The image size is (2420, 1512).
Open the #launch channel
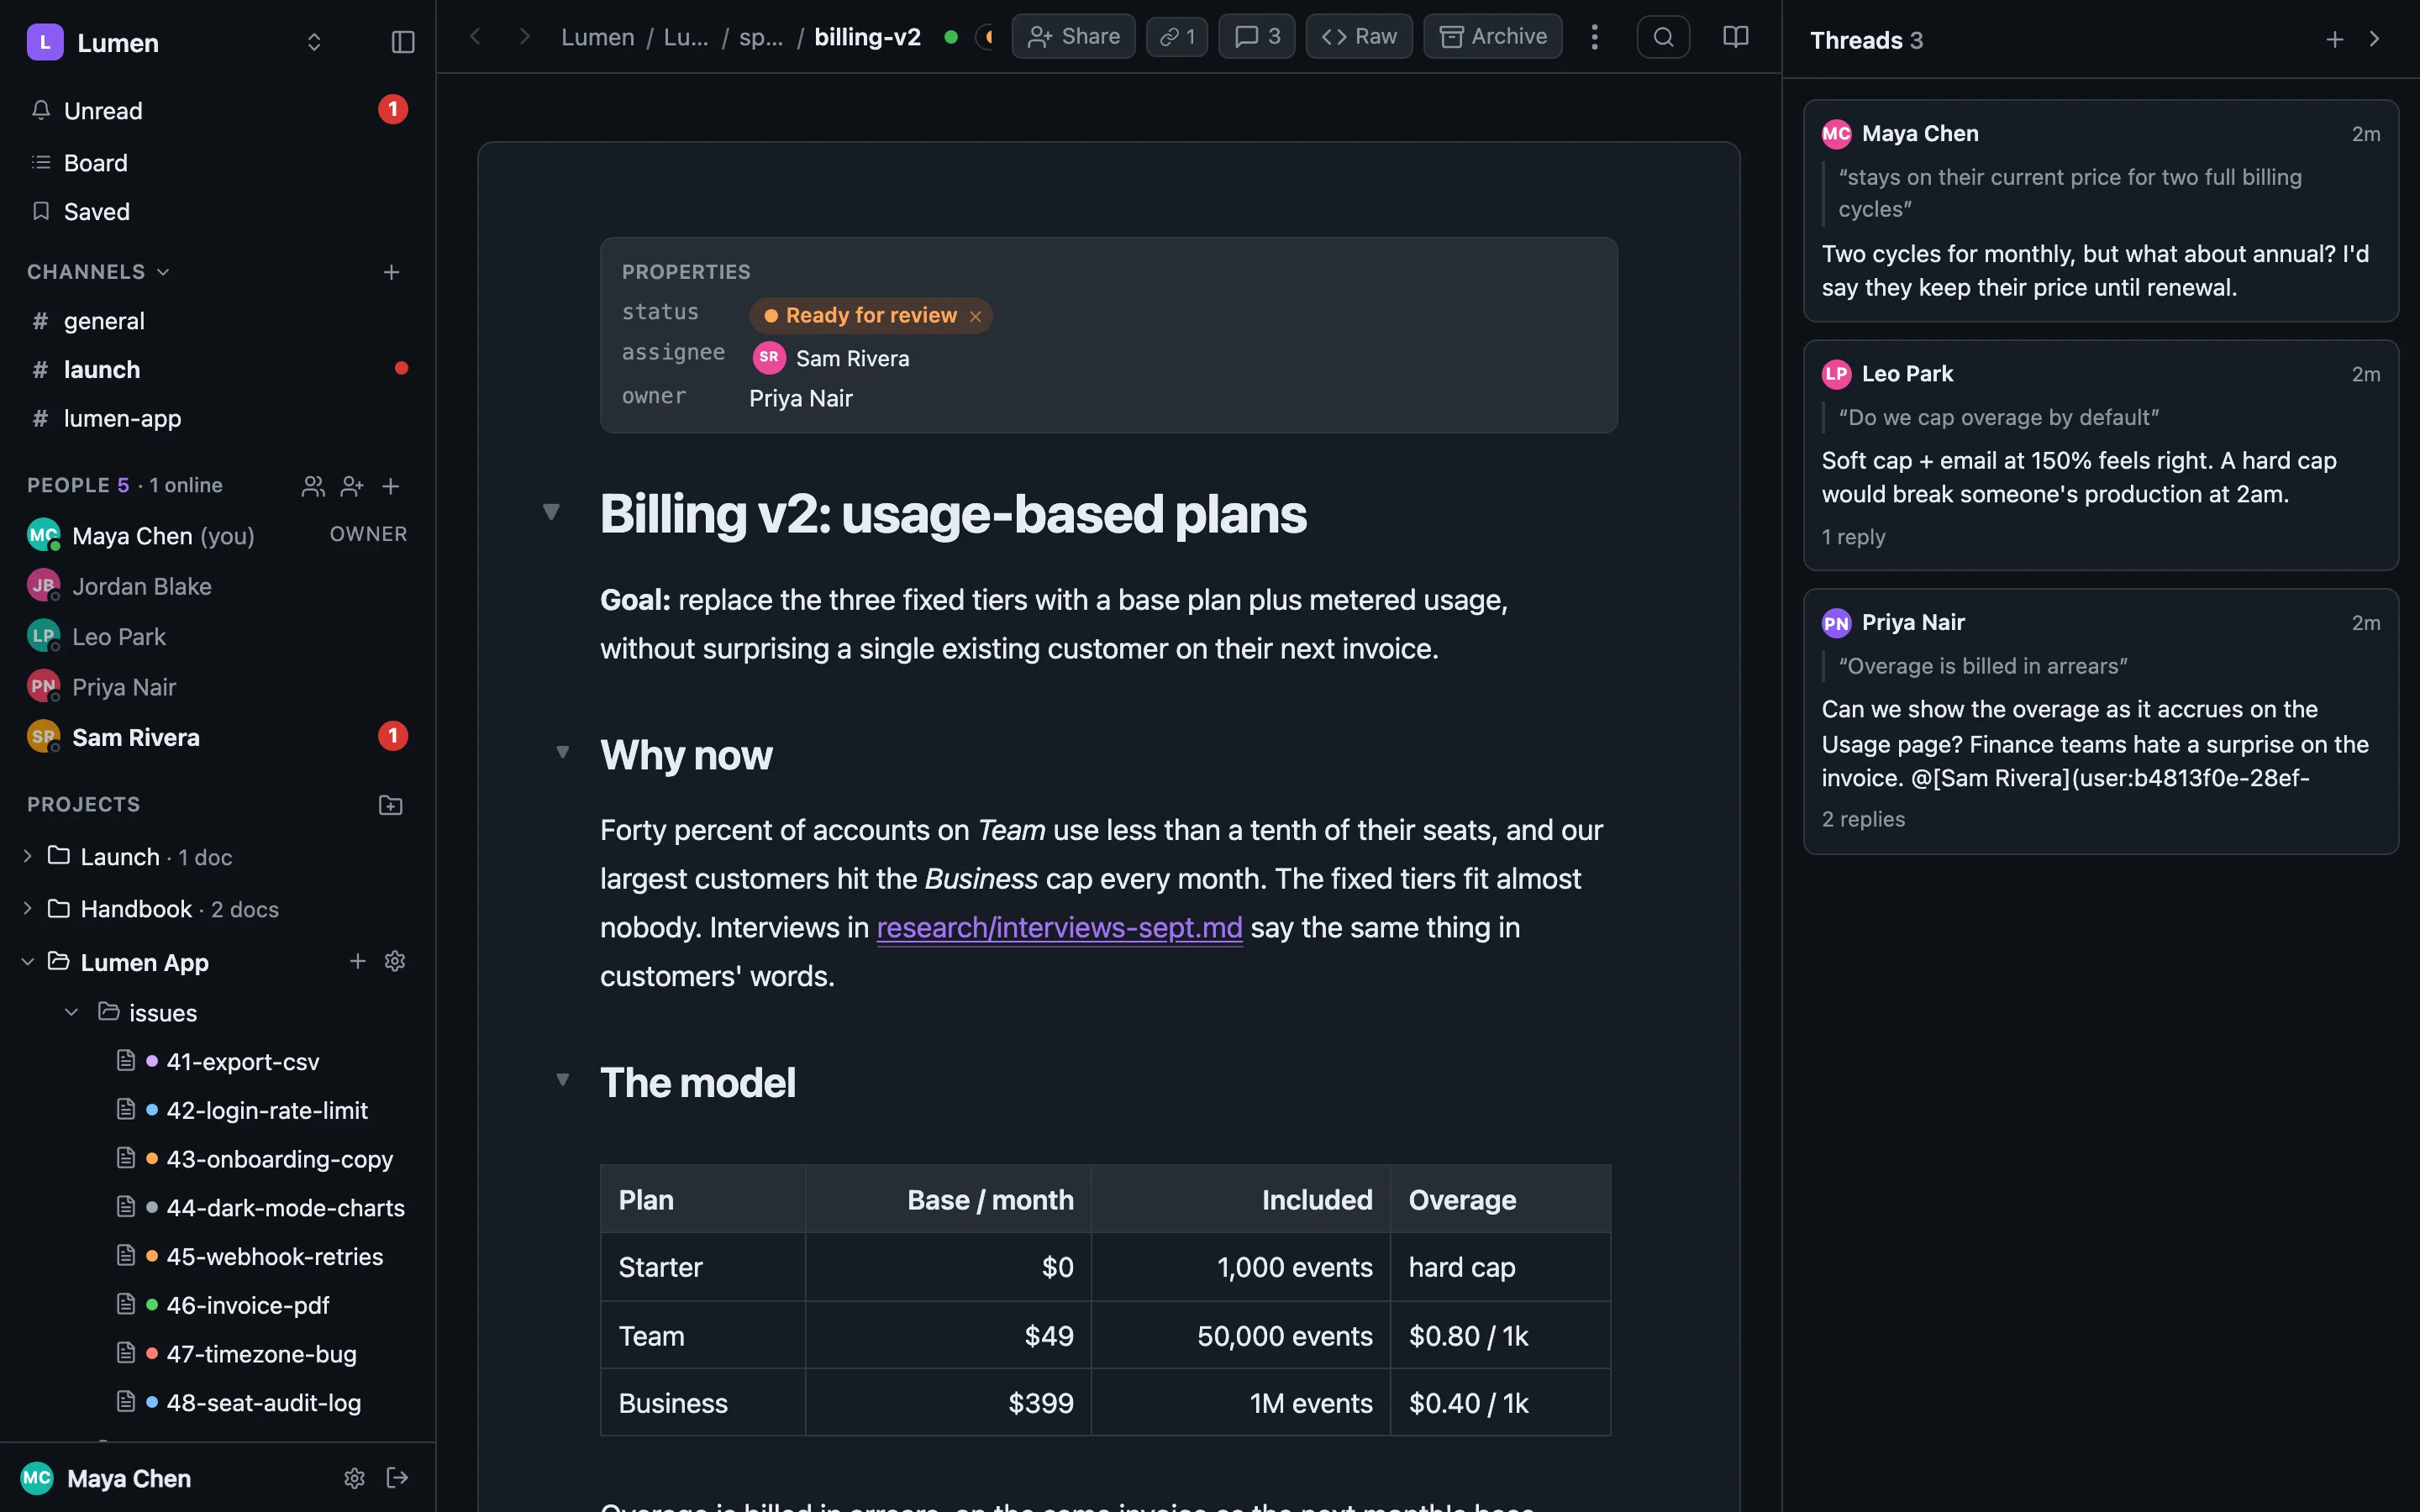click(x=218, y=369)
